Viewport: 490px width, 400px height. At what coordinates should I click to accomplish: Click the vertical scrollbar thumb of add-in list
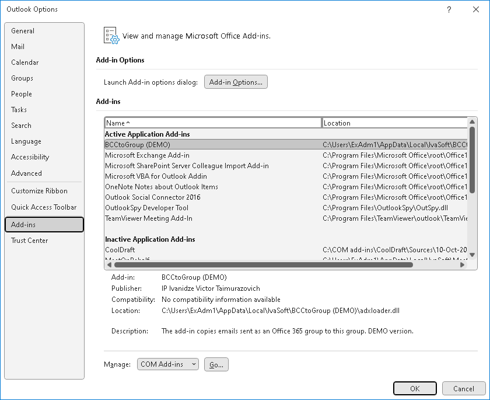click(472, 159)
